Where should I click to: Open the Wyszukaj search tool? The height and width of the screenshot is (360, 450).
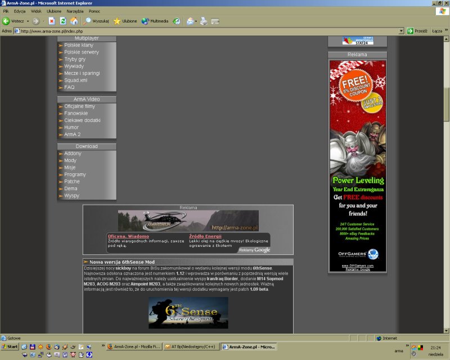pyautogui.click(x=96, y=21)
